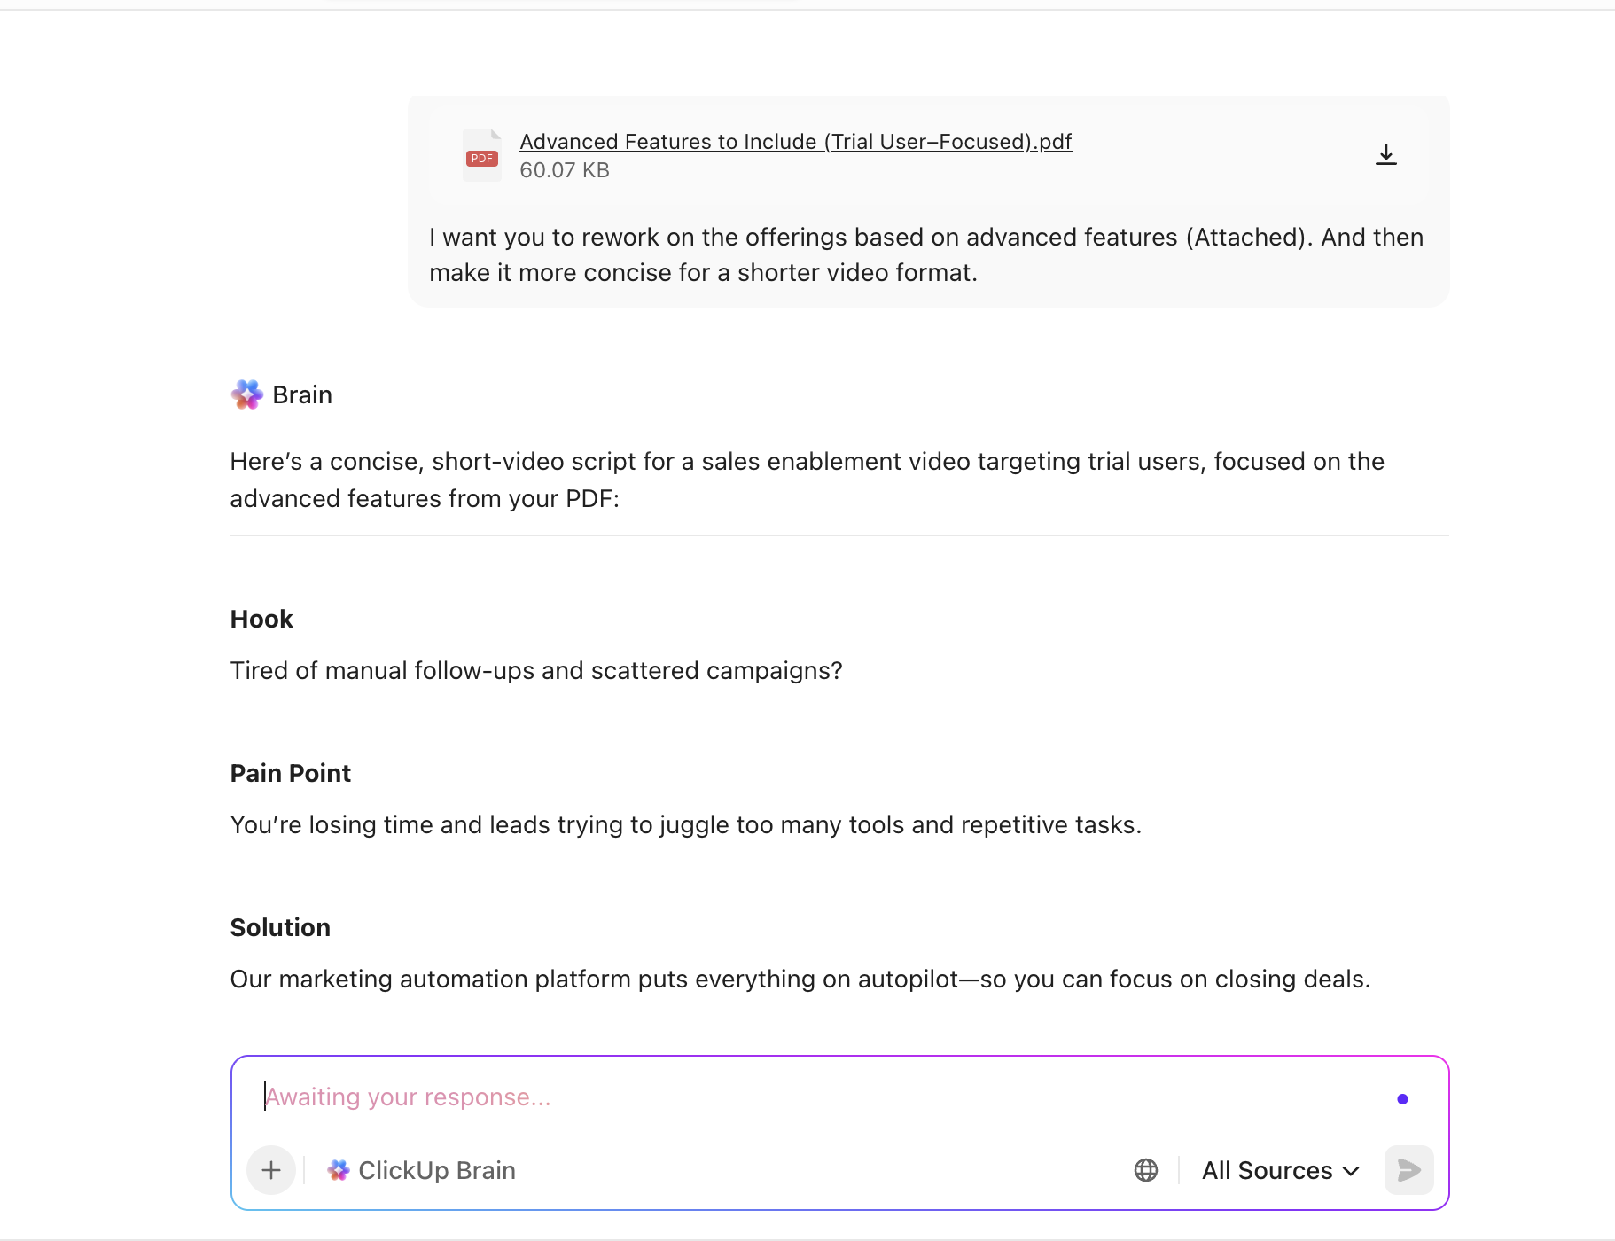
Task: Click the red PDF file icon
Action: (x=481, y=154)
